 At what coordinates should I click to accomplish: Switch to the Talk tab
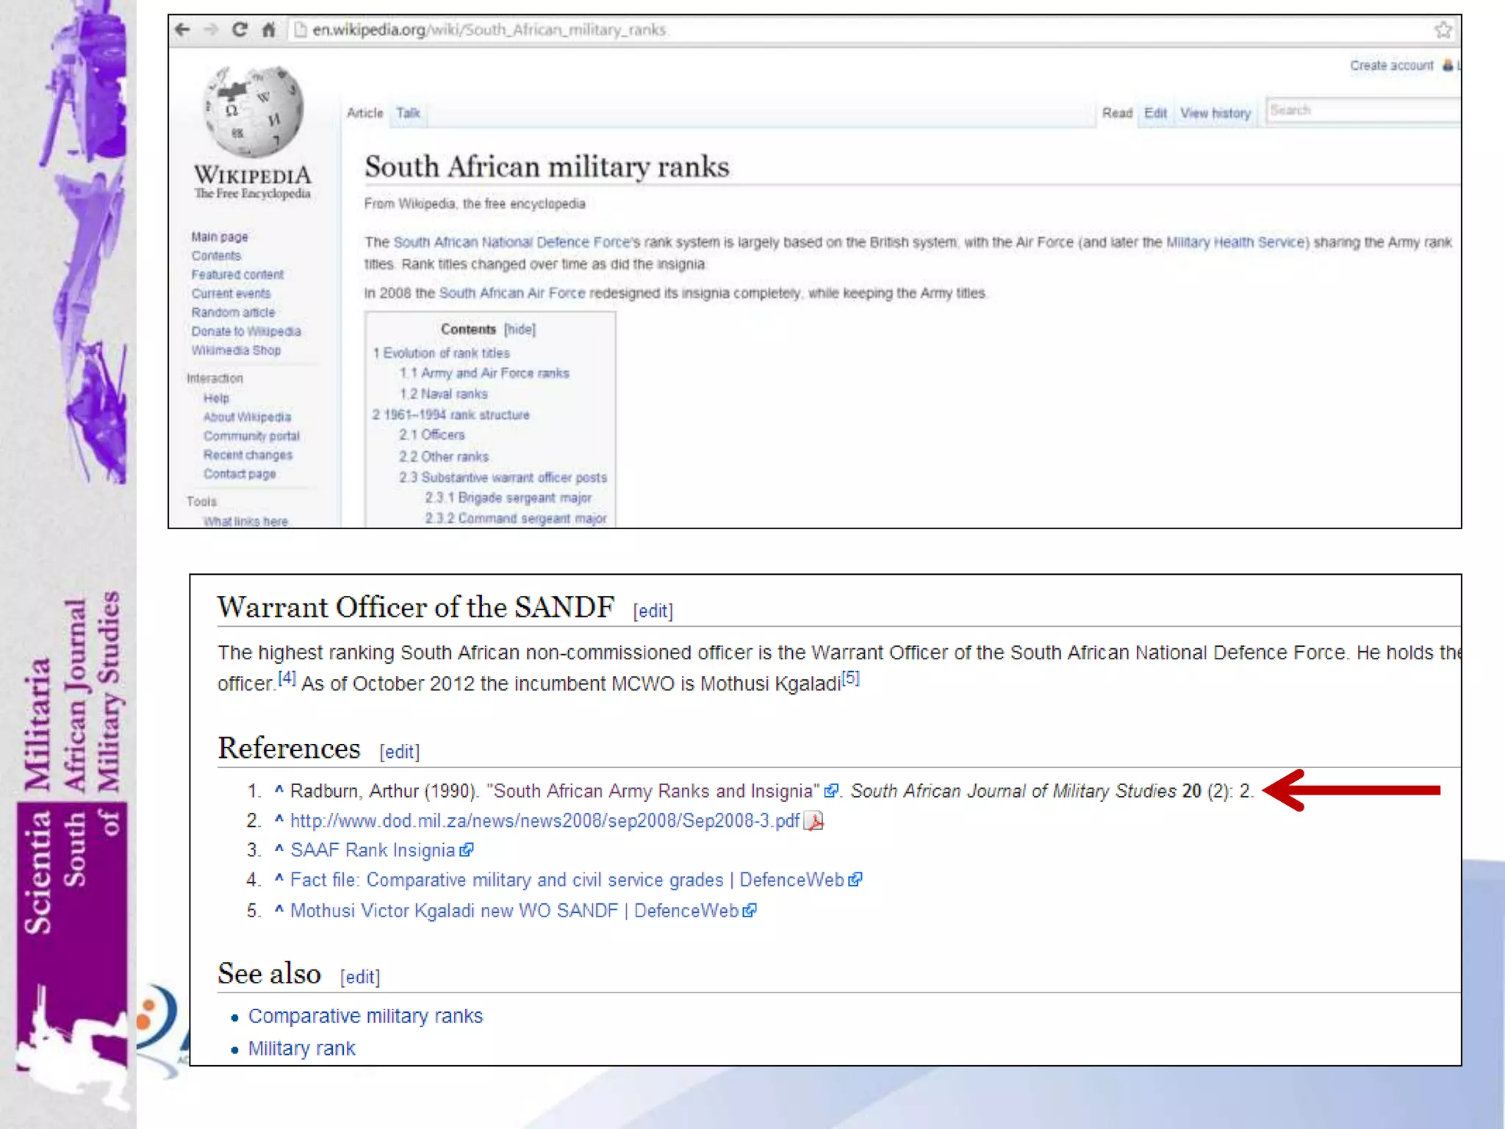(x=408, y=113)
